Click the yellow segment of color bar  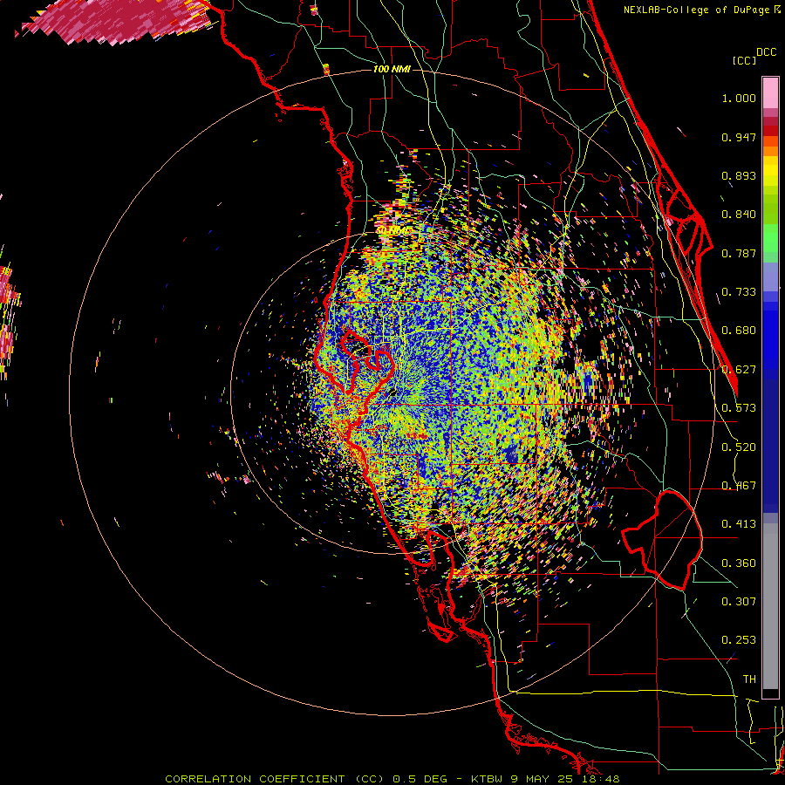point(770,171)
